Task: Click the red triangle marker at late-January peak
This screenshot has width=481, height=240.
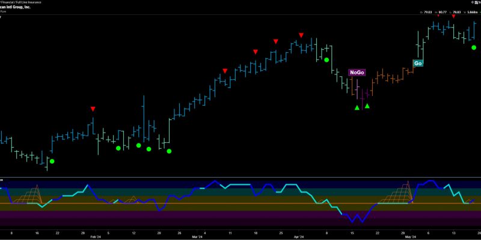Action: coord(93,109)
